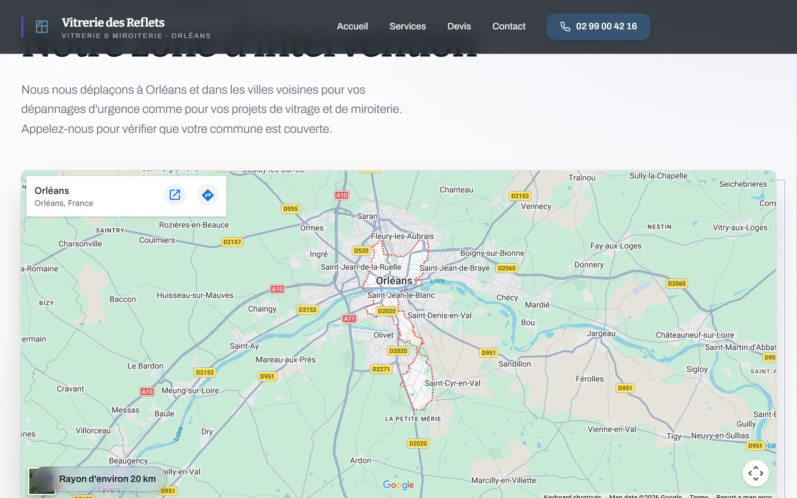Click the D520 road shield
797x498 pixels.
click(x=361, y=251)
